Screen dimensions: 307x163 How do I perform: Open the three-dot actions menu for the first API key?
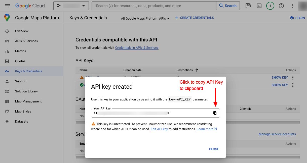pos(293,78)
